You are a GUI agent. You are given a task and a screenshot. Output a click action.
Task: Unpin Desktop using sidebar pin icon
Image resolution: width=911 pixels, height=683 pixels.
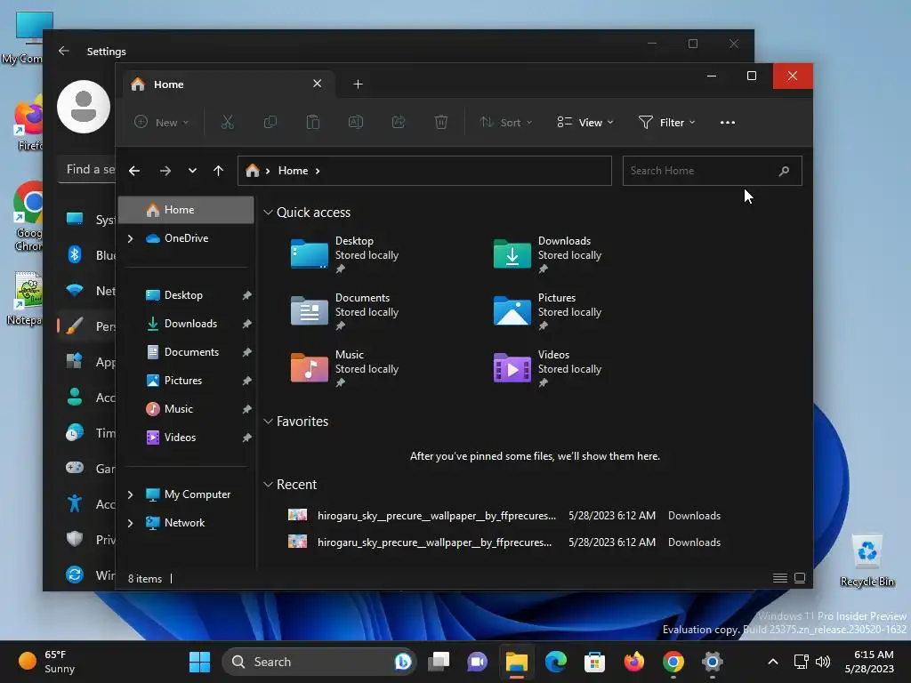coord(247,295)
